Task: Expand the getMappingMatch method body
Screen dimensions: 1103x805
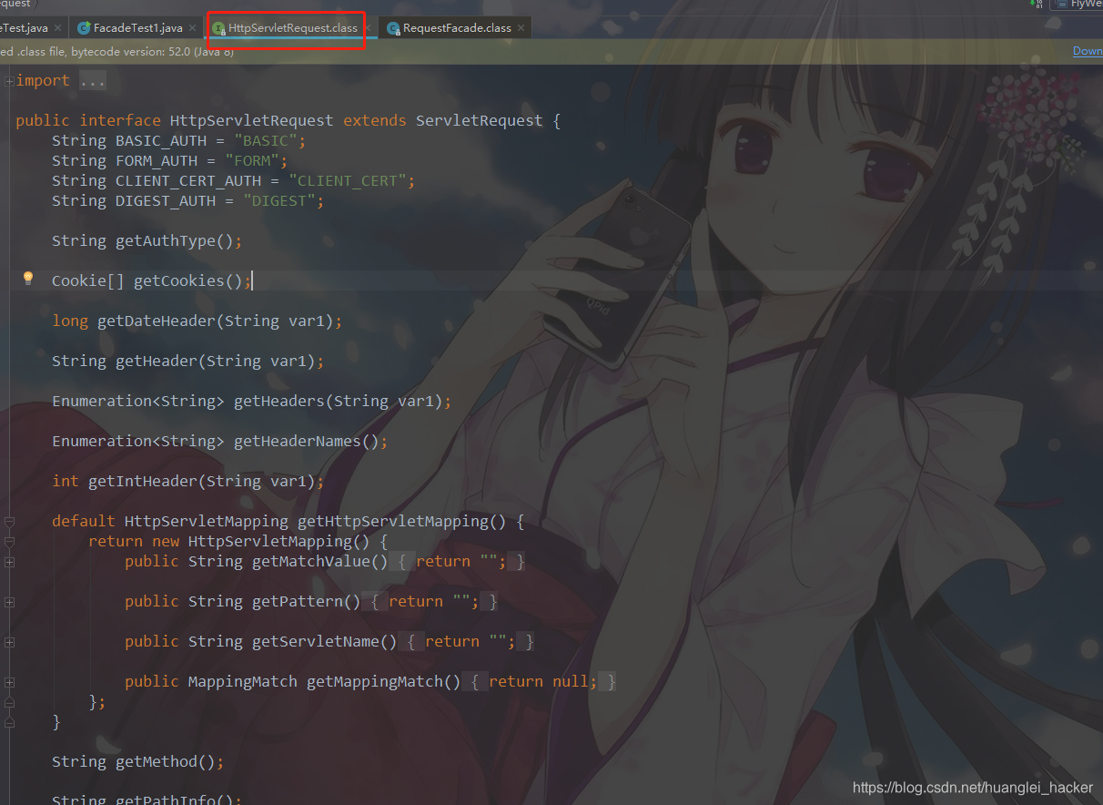Action: tap(9, 682)
